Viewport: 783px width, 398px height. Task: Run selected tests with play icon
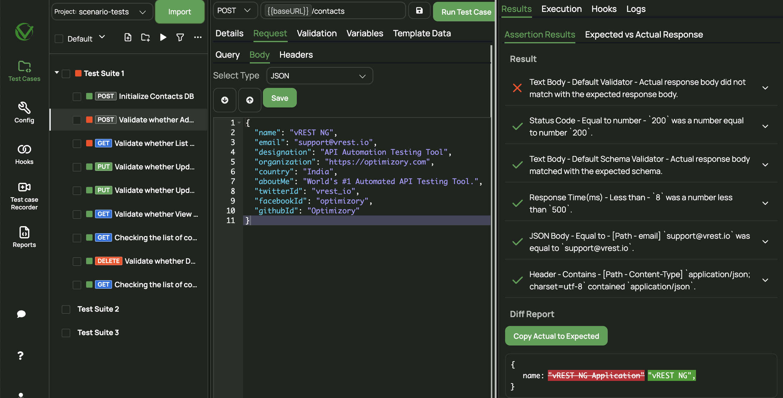[163, 37]
